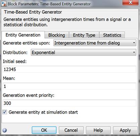Toggle Generate entity at simulation start checkbox

(x=5, y=112)
